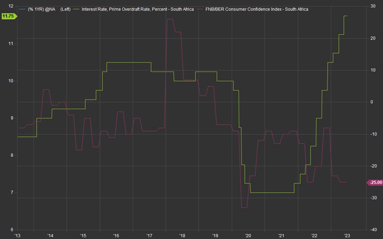Click the pink -25.00 value tag

click(x=374, y=183)
